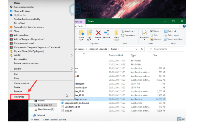Click the Add to archive... entry

[22, 35]
